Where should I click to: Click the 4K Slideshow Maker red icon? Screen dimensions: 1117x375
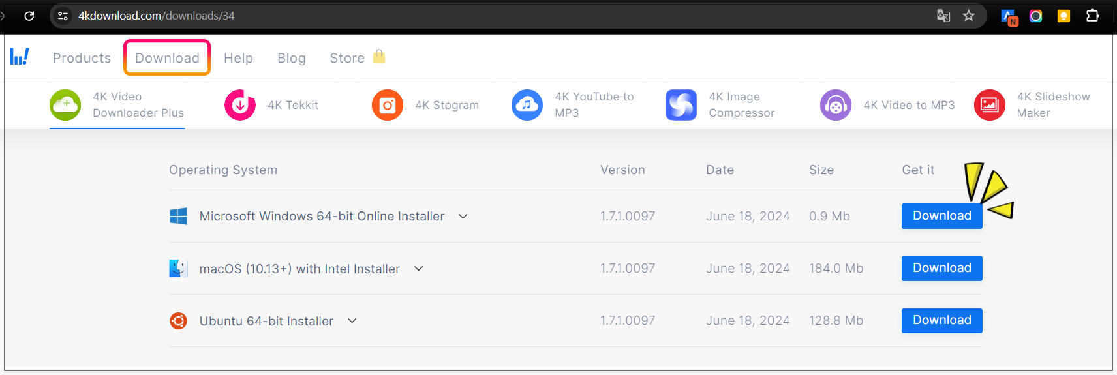pos(990,105)
